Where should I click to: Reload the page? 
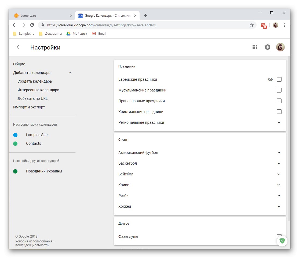pyautogui.click(x=32, y=25)
